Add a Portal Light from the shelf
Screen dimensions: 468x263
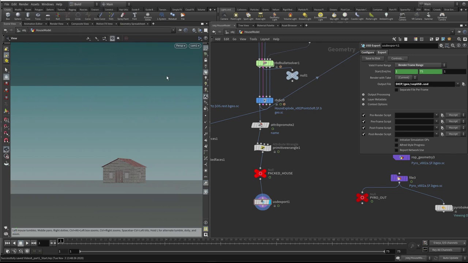pos(371,16)
